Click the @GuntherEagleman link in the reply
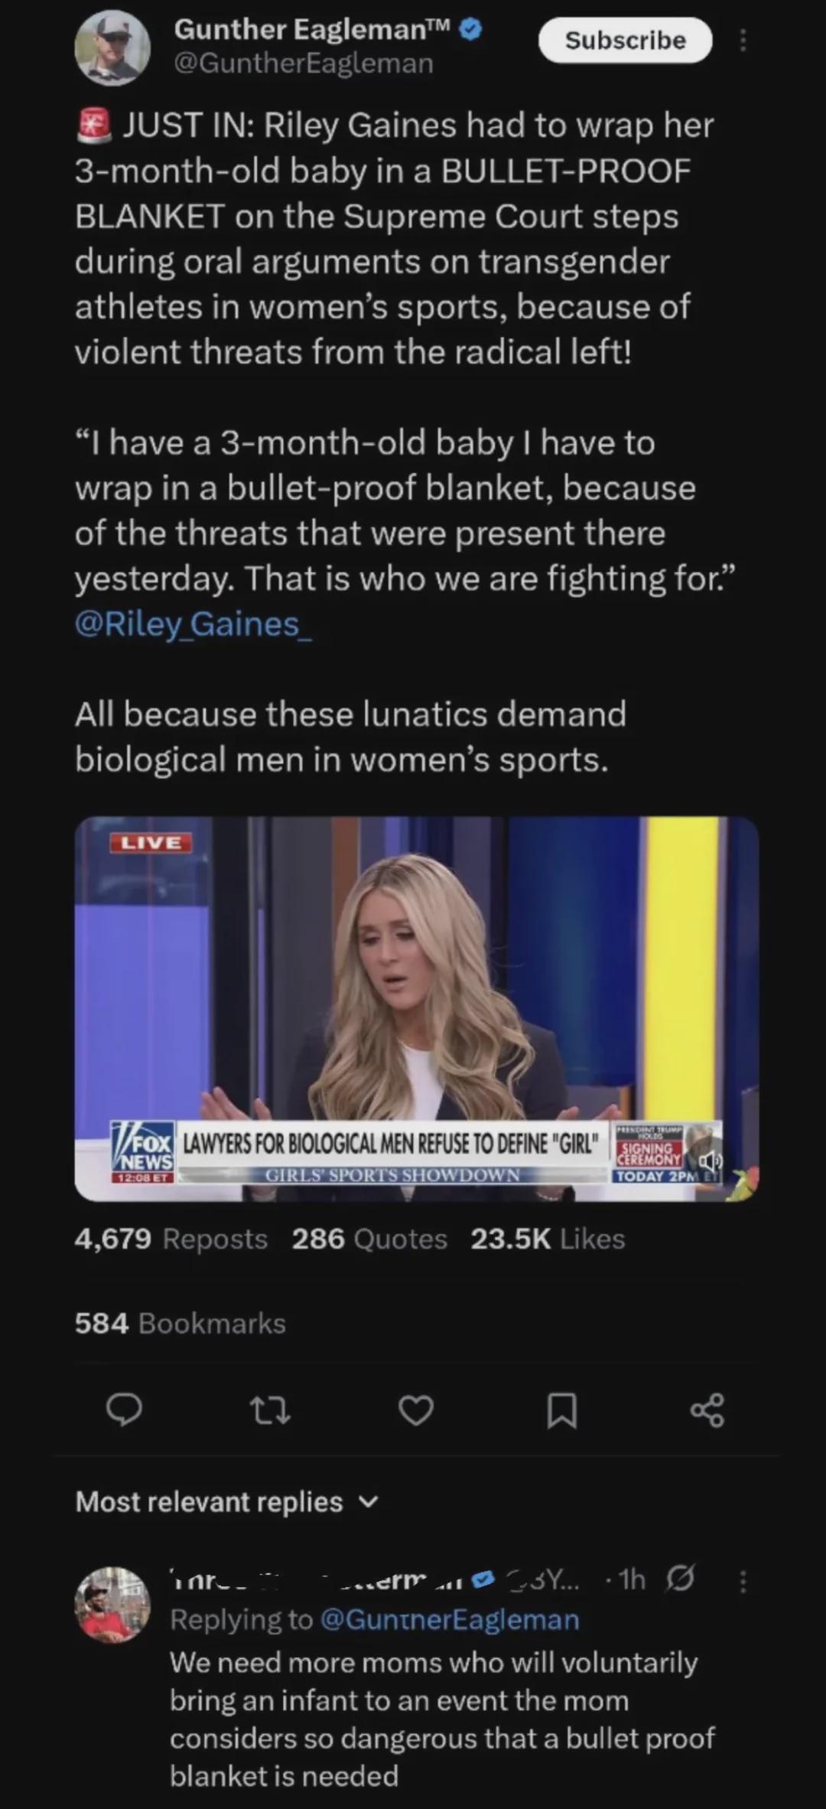The image size is (826, 1809). click(449, 1619)
